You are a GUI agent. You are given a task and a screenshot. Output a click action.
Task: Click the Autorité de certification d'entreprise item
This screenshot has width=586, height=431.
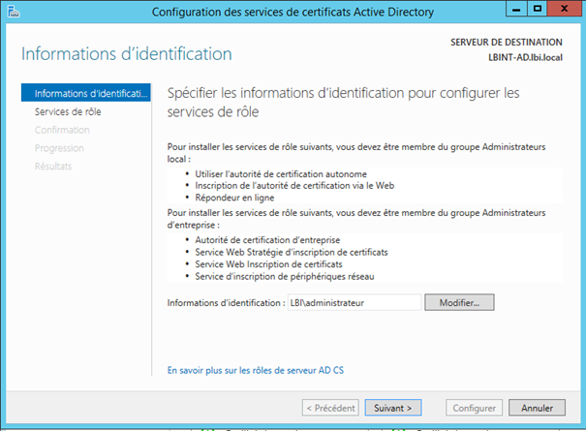pos(268,239)
